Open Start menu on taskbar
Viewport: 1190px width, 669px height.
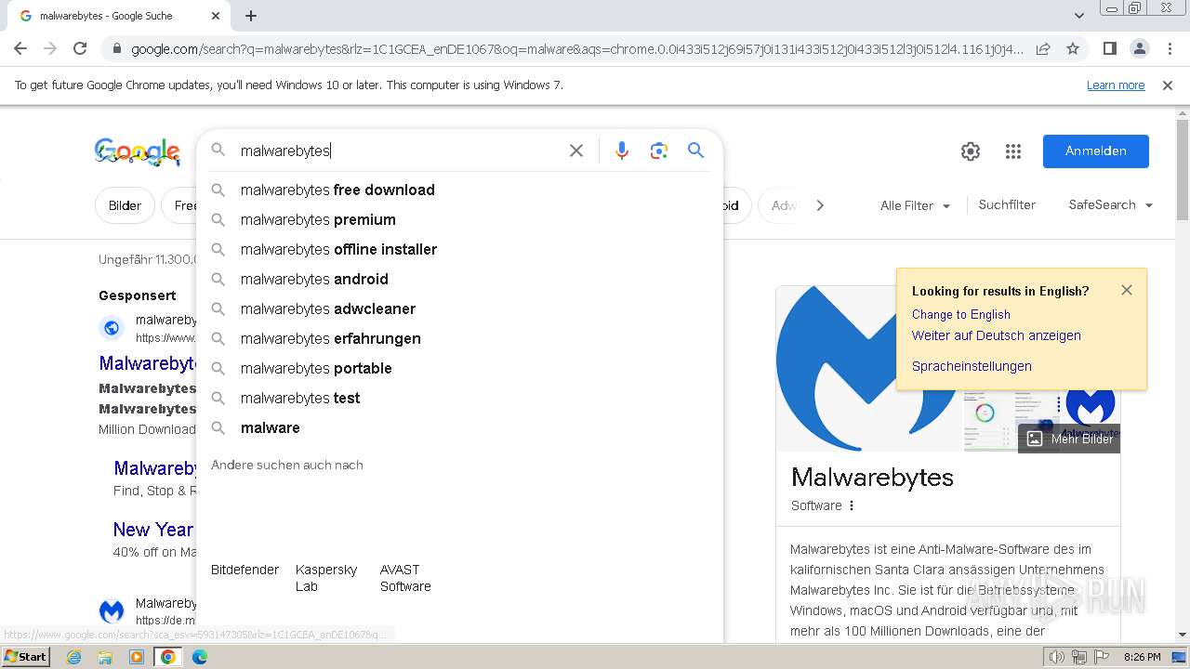pos(26,657)
